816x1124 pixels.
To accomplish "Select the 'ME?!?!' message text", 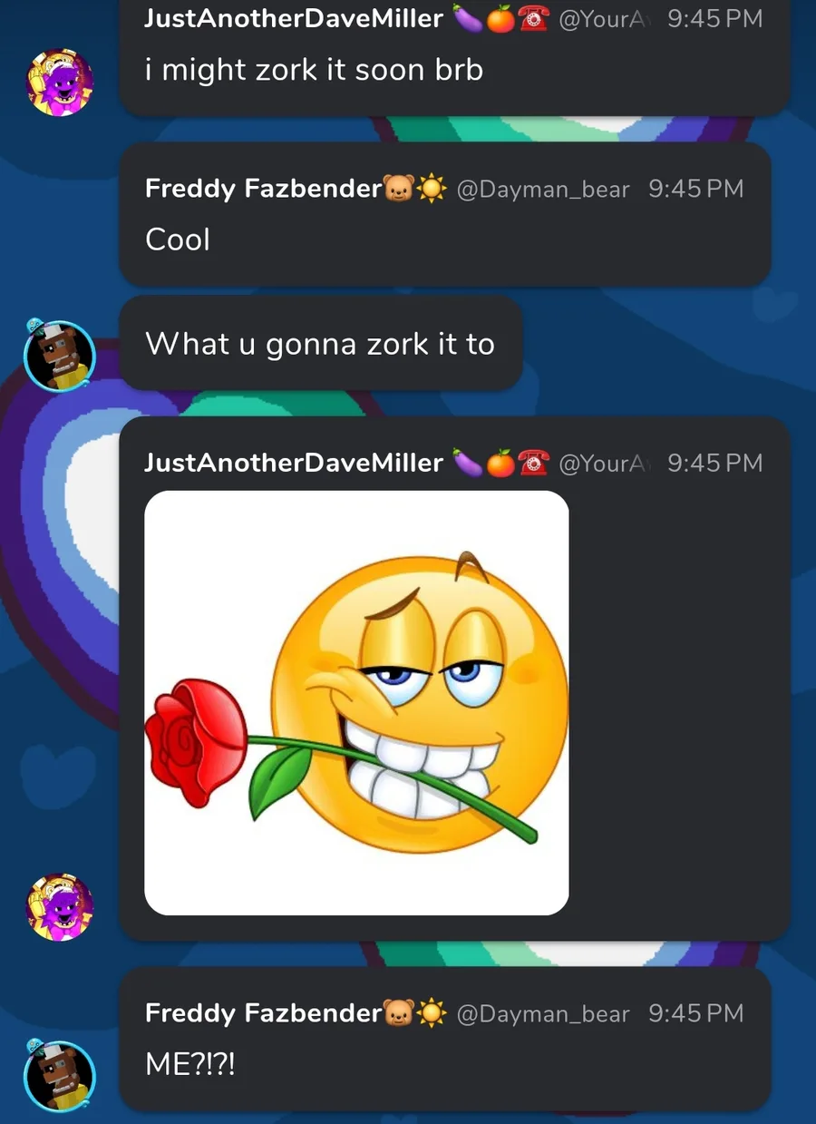I will [190, 1063].
